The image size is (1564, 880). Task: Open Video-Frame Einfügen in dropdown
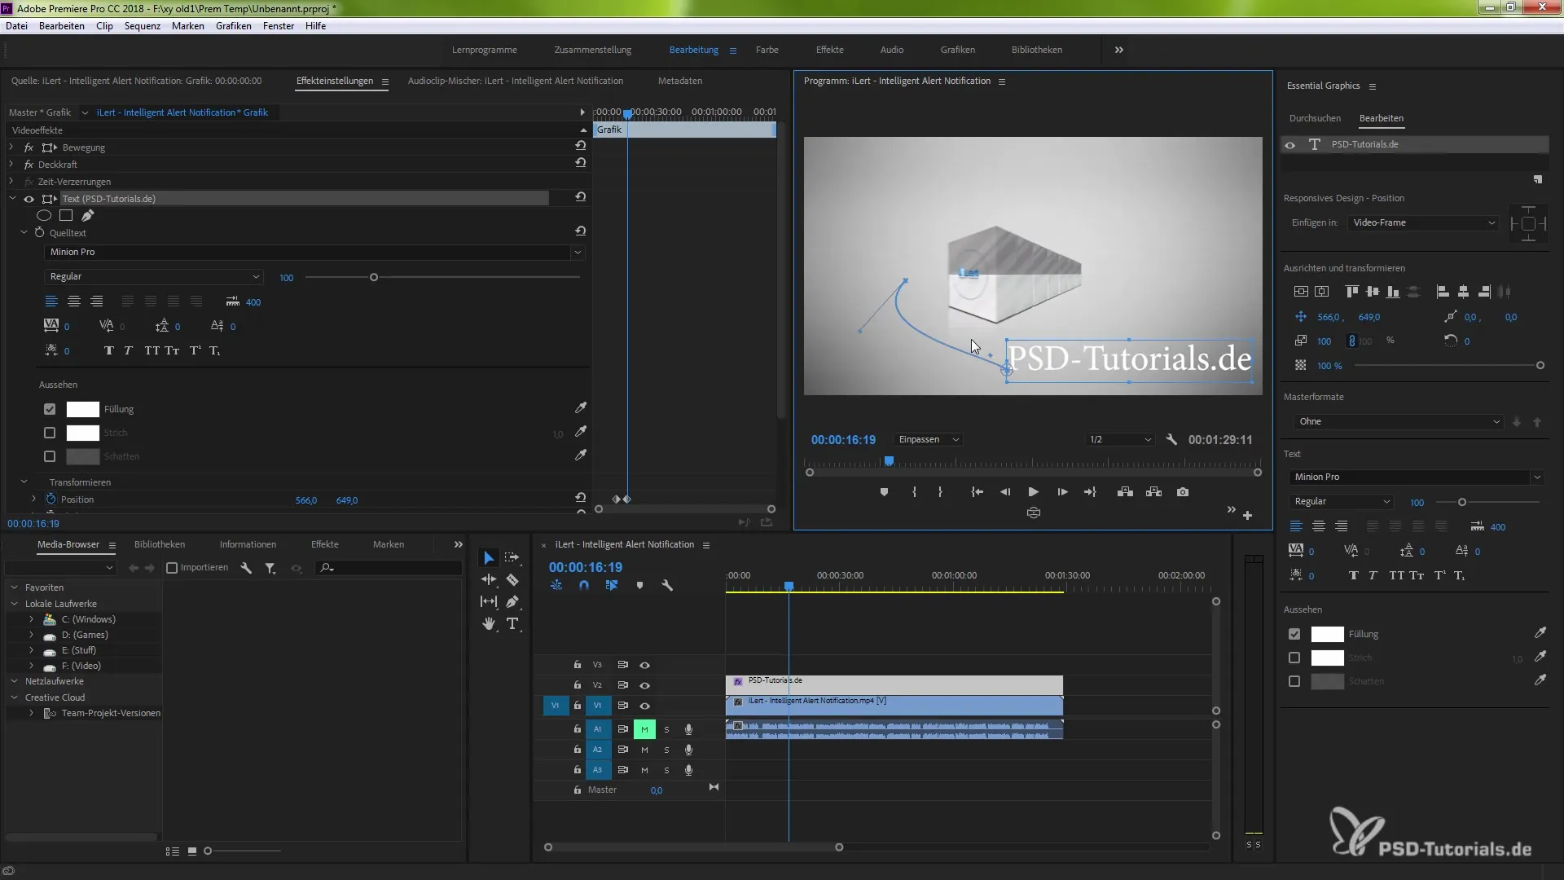(x=1421, y=222)
